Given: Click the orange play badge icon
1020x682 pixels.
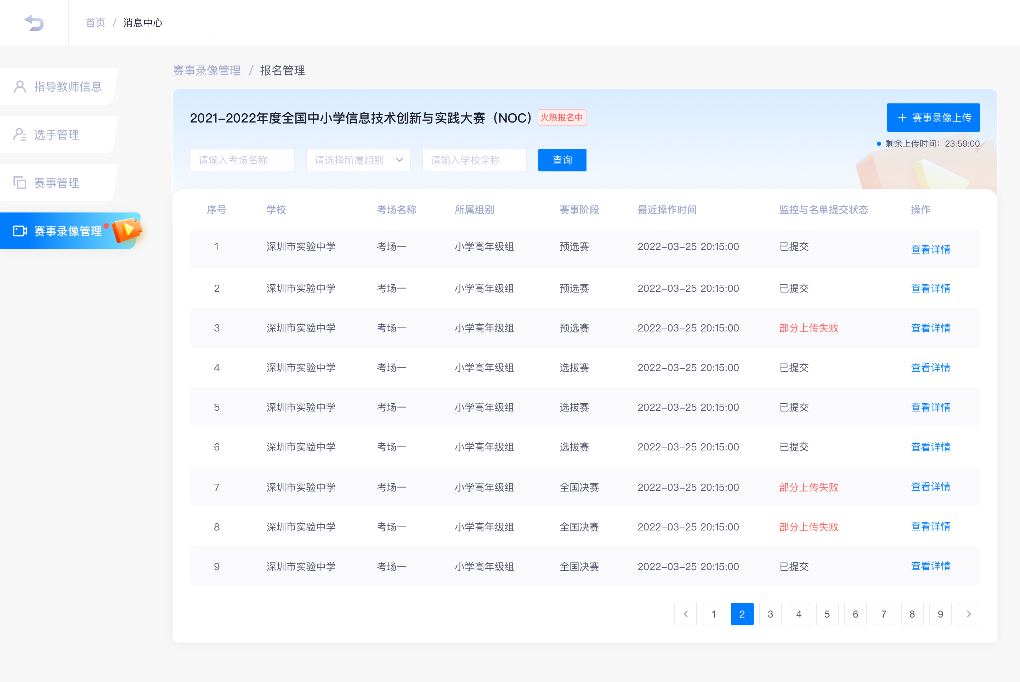Looking at the screenshot, I should tap(126, 230).
